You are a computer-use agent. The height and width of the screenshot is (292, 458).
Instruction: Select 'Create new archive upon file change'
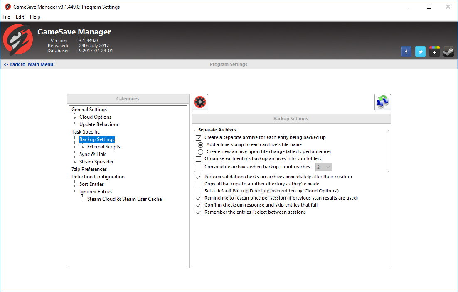(200, 152)
